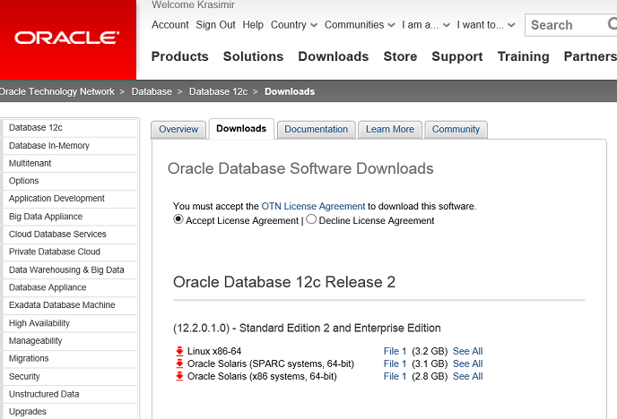Viewport: 617px width, 419px height.
Task: Open Application Development in sidebar
Action: click(x=70, y=199)
